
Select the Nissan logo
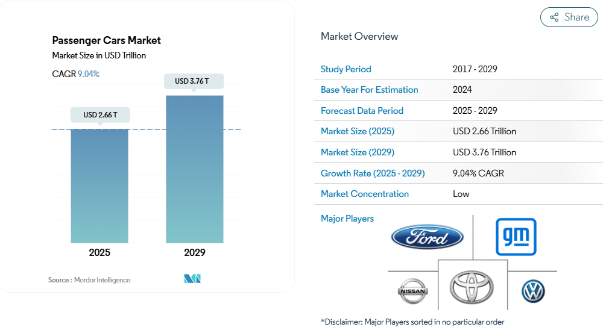pyautogui.click(x=412, y=291)
